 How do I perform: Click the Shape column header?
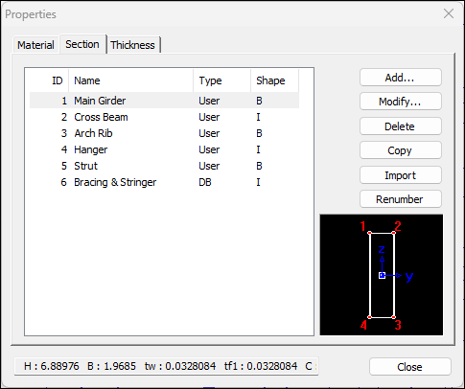coord(275,80)
